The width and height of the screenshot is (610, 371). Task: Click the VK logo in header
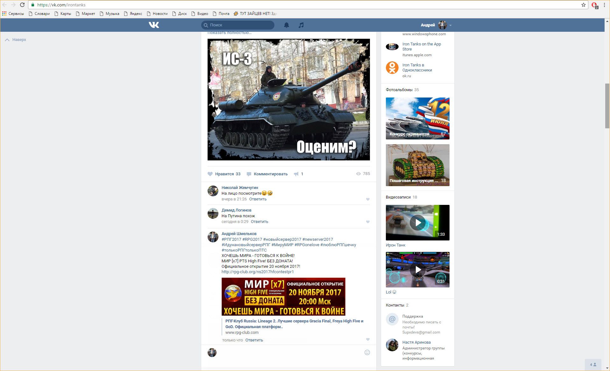click(x=154, y=25)
